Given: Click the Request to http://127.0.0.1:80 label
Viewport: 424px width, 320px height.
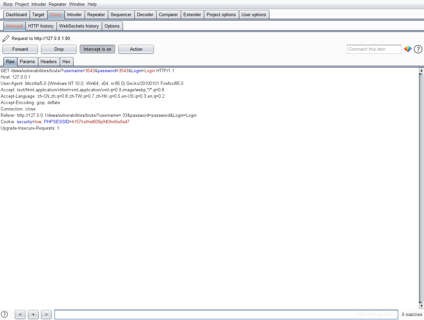Looking at the screenshot, I should coord(41,39).
